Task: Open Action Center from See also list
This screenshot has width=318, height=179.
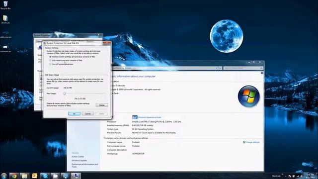Action: 78,157
